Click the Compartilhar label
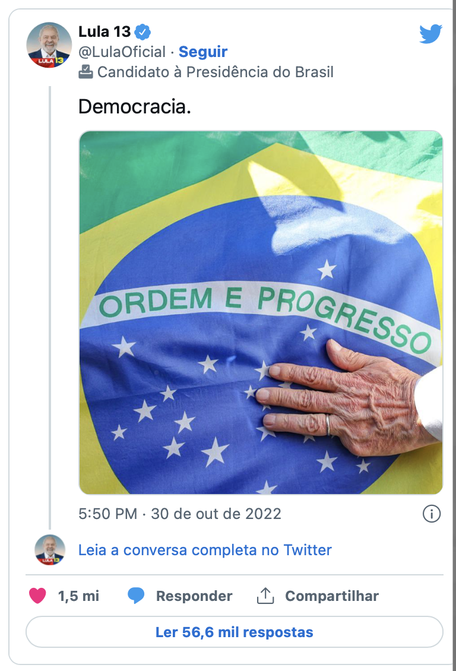Viewport: 456px width, 671px height. 331,596
